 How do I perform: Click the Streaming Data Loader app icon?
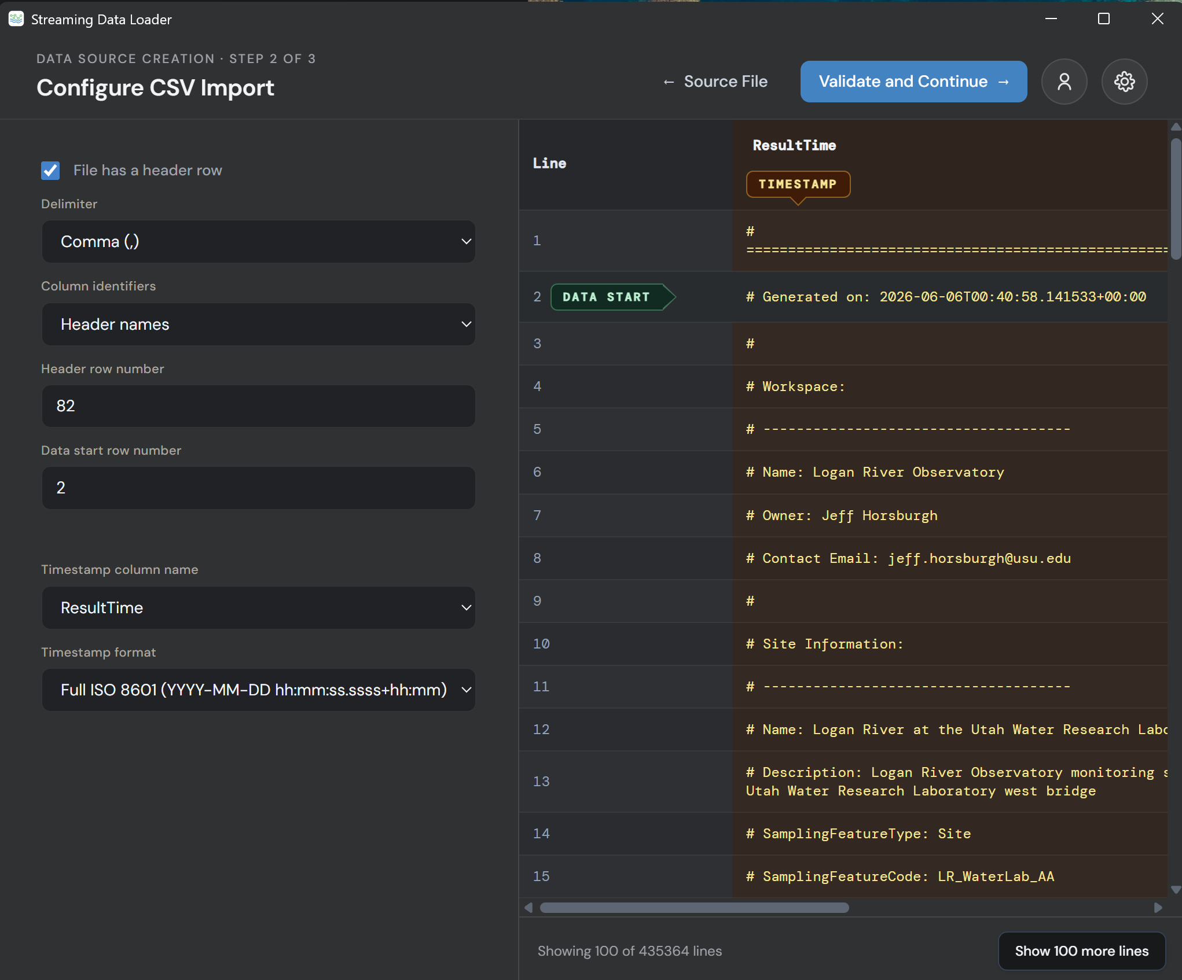[x=16, y=19]
